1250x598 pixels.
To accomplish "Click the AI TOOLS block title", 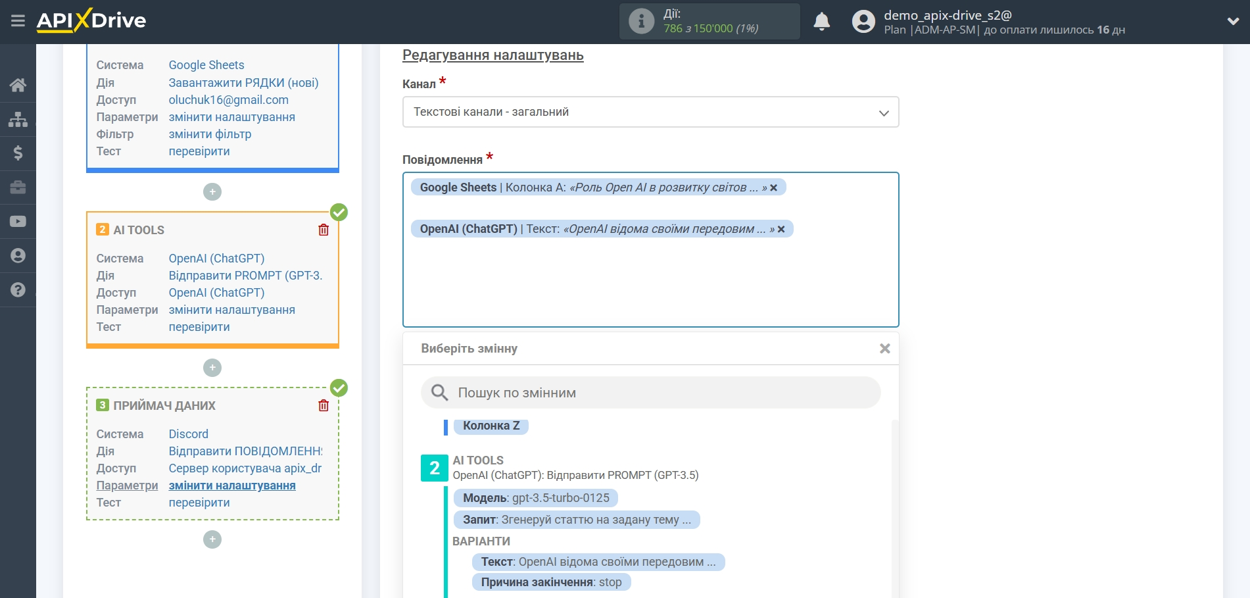I will click(139, 230).
